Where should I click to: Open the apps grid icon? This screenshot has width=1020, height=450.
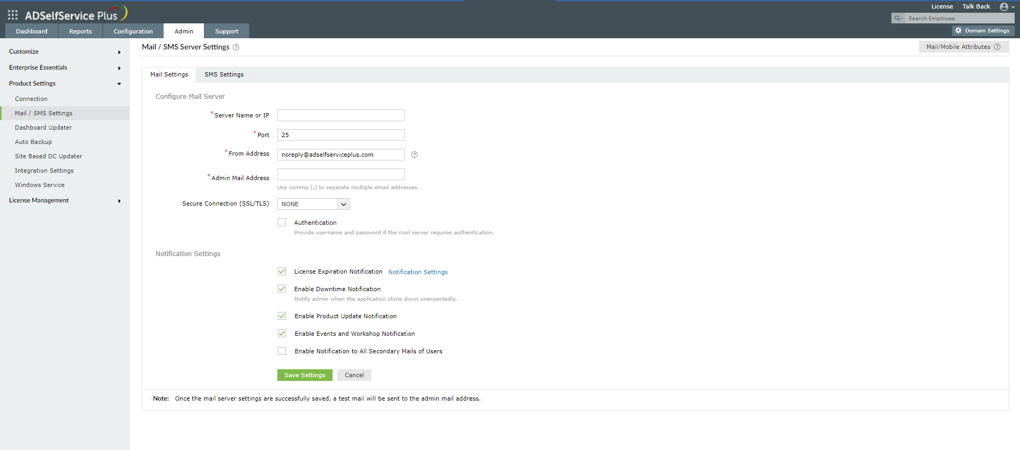click(x=13, y=15)
